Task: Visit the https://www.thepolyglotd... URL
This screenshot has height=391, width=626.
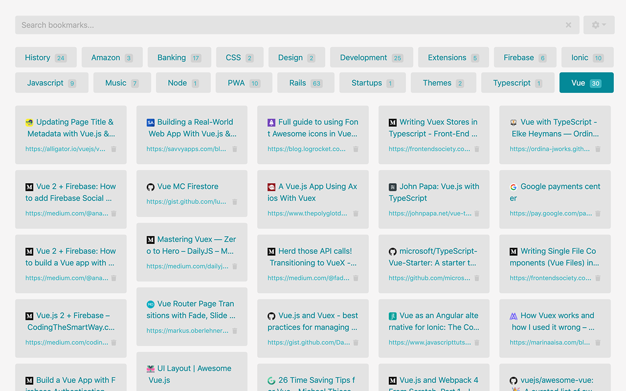Action: click(307, 214)
